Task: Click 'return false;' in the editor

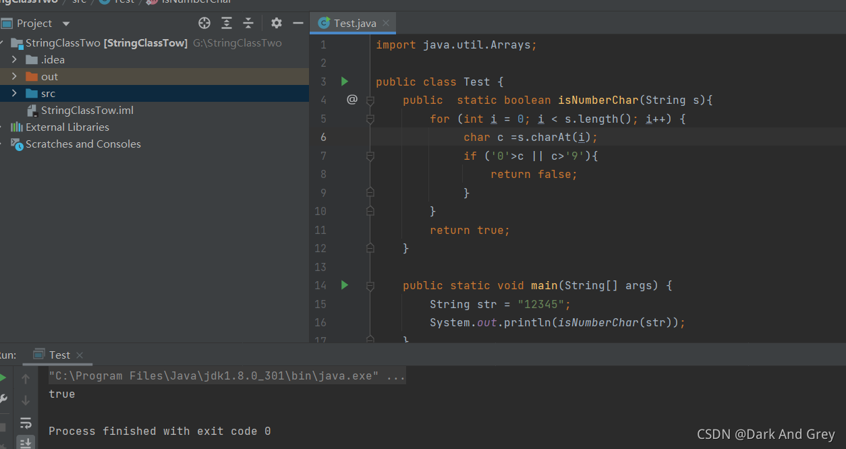Action: pyautogui.click(x=534, y=174)
